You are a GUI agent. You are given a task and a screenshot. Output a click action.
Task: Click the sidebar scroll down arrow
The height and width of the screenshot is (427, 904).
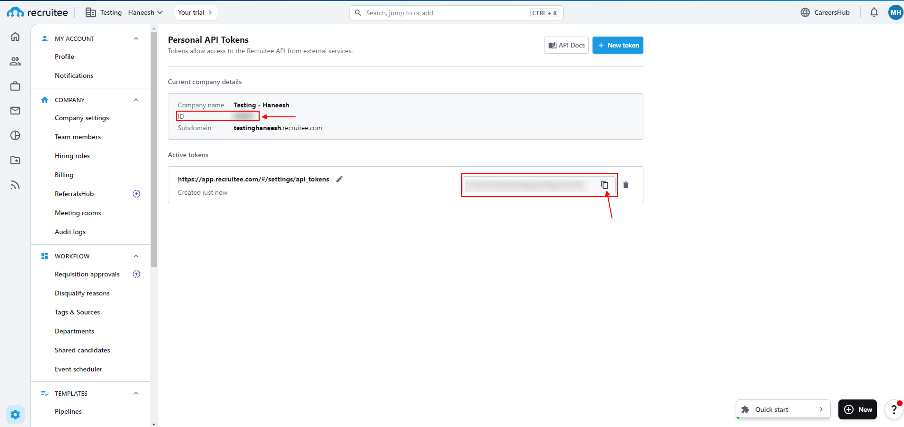154,424
